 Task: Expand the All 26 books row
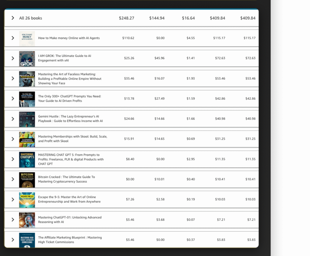(13, 18)
